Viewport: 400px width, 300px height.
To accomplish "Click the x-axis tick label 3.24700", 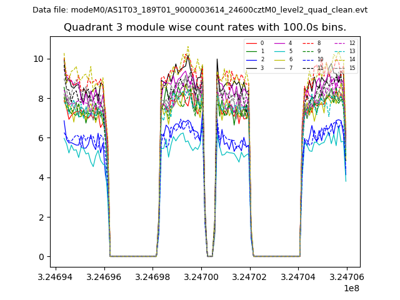I will coord(201,277).
